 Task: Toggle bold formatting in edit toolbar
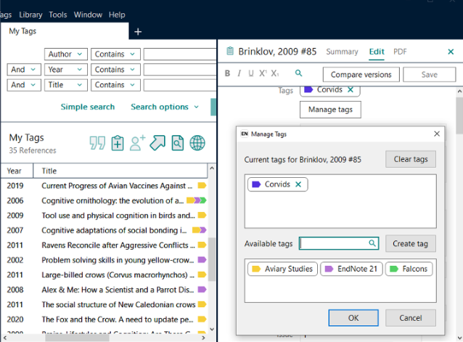pyautogui.click(x=227, y=73)
